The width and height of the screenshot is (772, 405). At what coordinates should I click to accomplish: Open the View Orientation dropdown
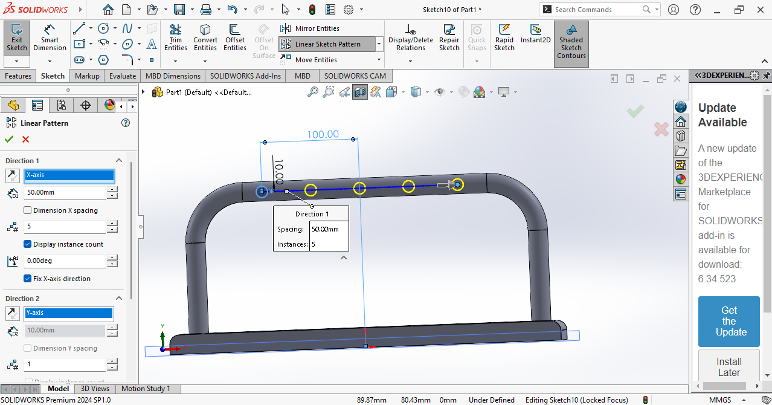pyautogui.click(x=402, y=92)
